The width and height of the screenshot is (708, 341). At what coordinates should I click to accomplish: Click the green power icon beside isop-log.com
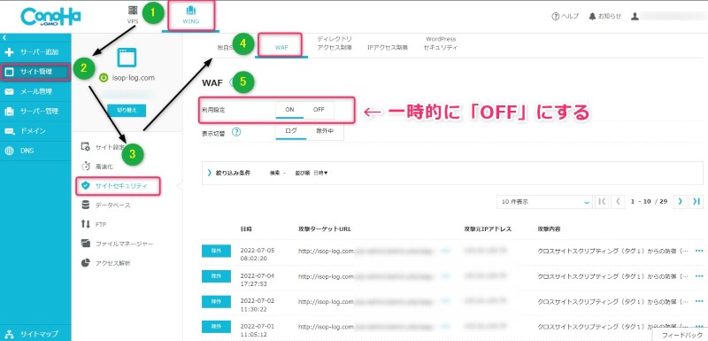click(x=104, y=78)
